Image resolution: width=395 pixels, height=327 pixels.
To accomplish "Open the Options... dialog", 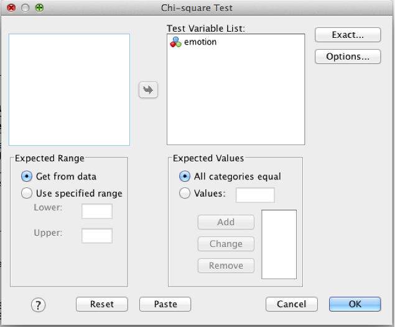I will [348, 56].
